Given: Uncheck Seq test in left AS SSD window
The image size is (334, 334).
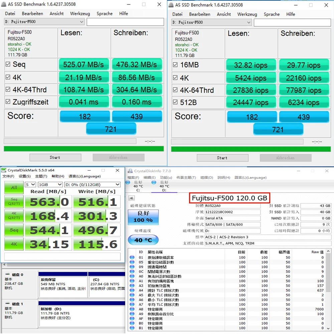Looking at the screenshot, I should (8, 64).
